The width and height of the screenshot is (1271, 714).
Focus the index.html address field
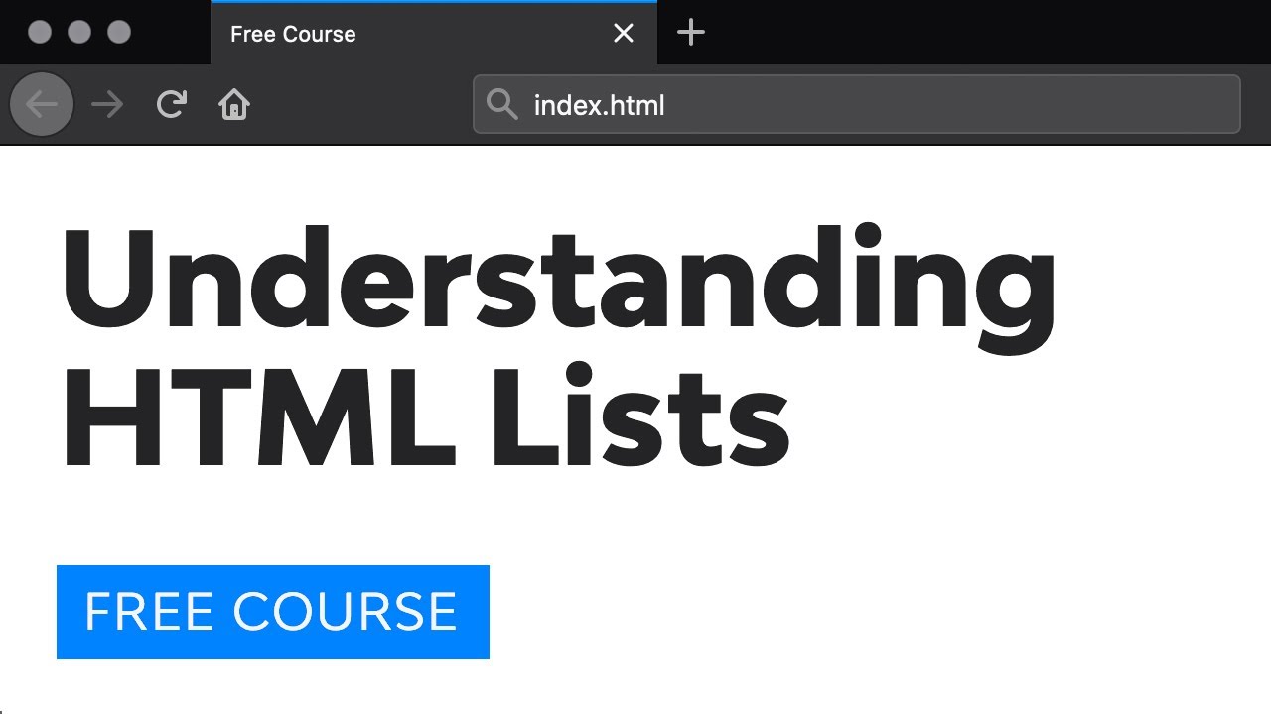pos(857,104)
